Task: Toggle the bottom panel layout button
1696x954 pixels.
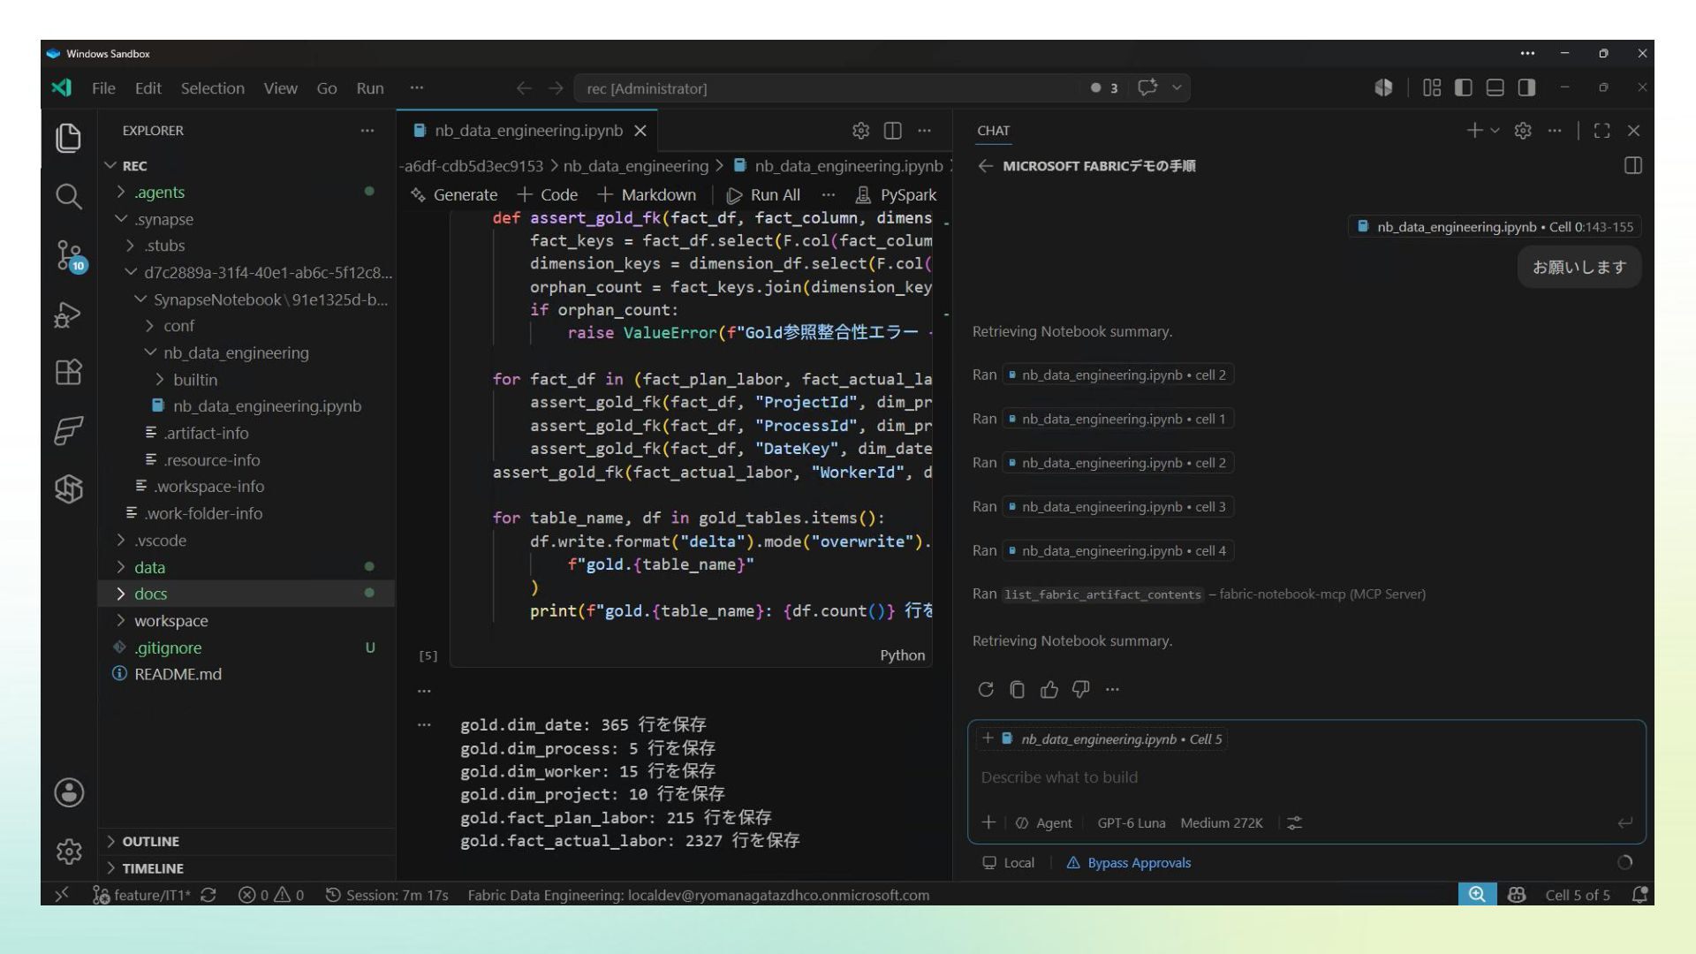Action: (x=1495, y=87)
